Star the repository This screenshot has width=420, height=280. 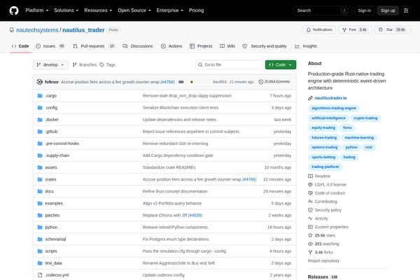click(x=392, y=29)
